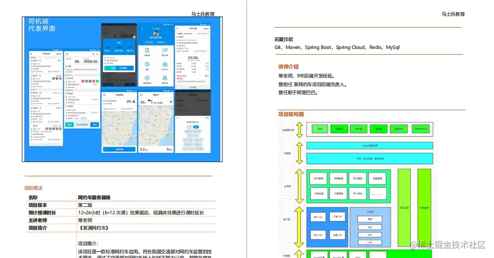Click the back arrow in the 订单详情 phone screen
Image resolution: width=494 pixels, height=258 pixels.
[x=178, y=29]
